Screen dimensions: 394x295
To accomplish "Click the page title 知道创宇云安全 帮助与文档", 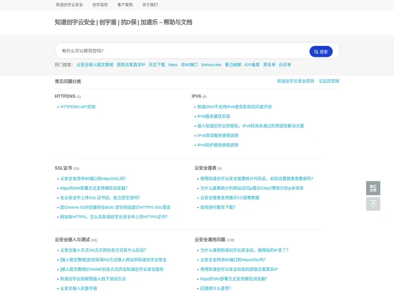I will (x=123, y=22).
